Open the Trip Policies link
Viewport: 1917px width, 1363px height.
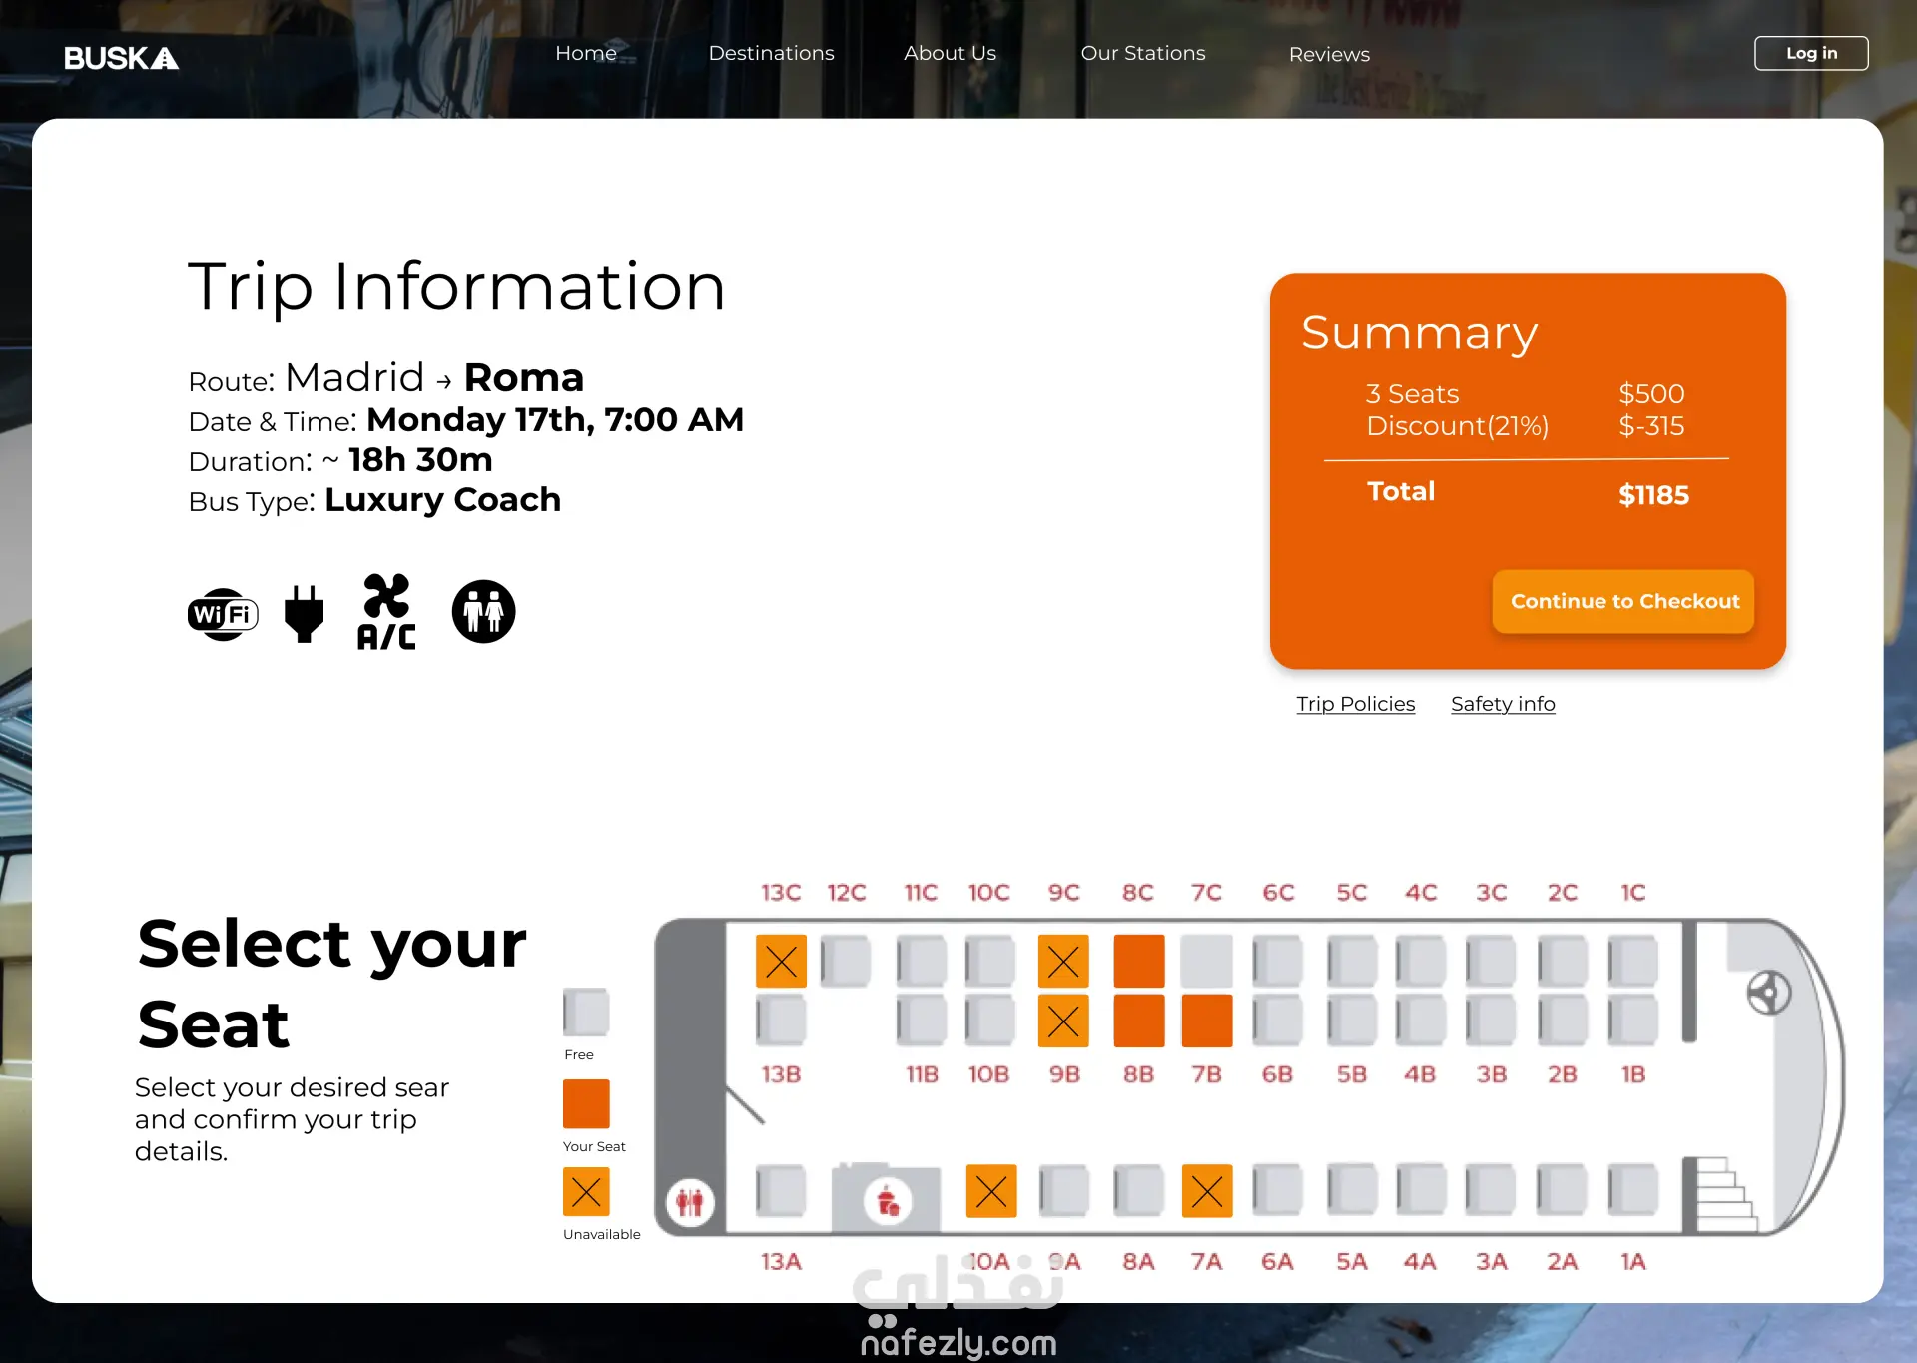pyautogui.click(x=1355, y=704)
